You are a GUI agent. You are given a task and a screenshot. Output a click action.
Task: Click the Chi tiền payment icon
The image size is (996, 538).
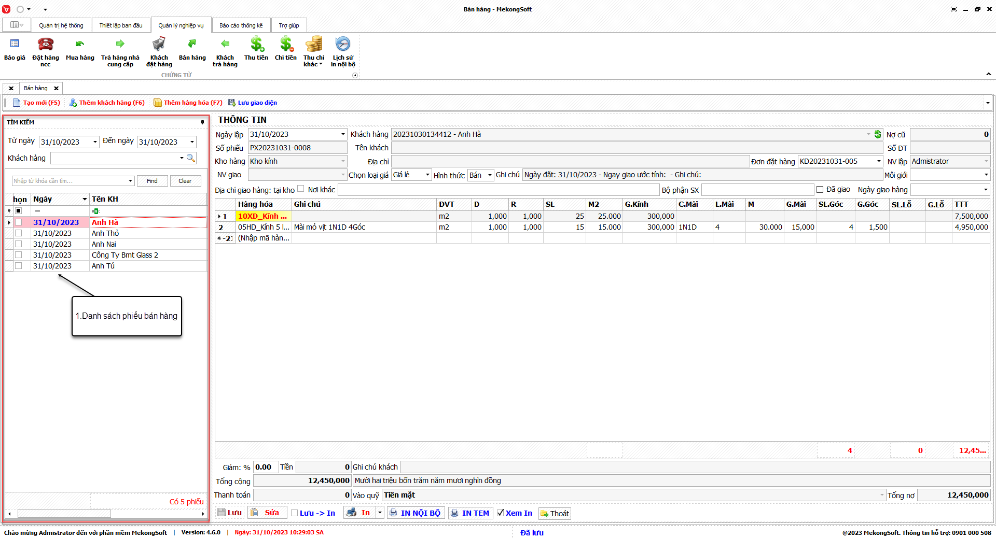(286, 45)
